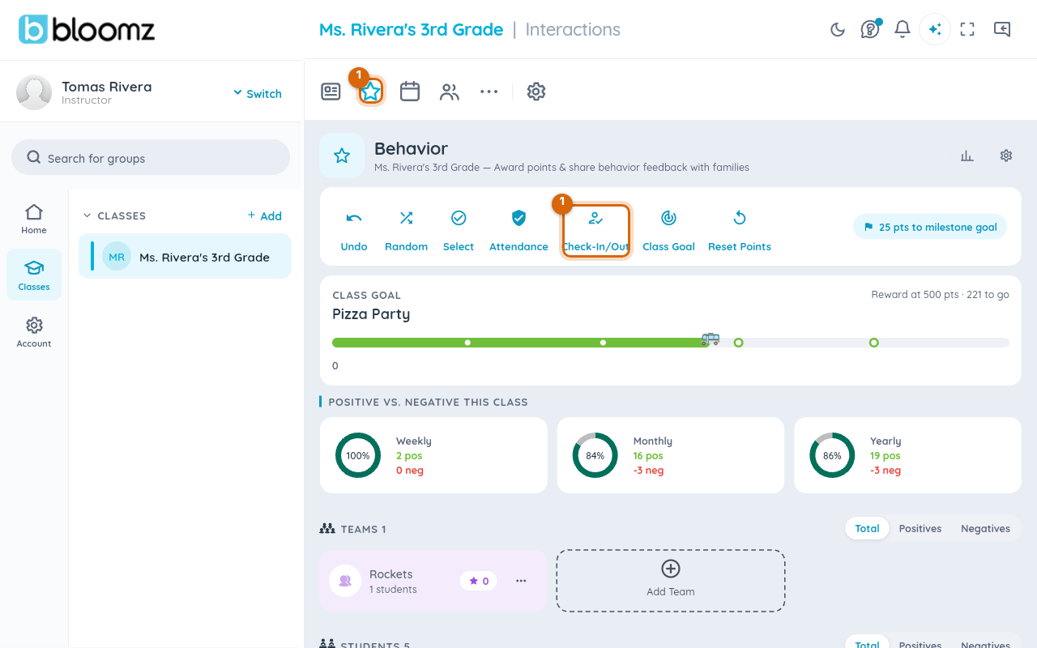This screenshot has height=648, width=1037.
Task: Click the last milestone circle on goal bar
Action: (873, 343)
